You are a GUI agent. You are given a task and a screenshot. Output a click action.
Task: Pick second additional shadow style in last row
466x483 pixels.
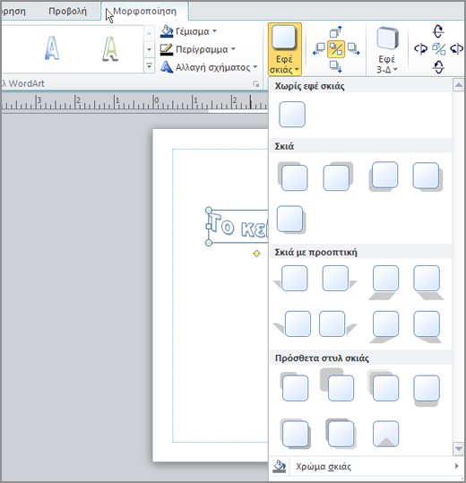point(341,433)
